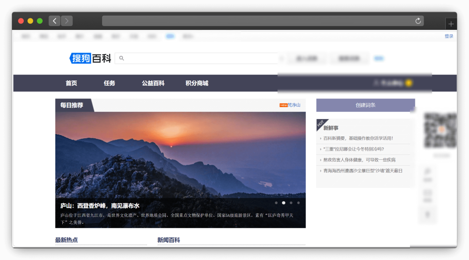
Task: Open the 公益百科 navigation tab
Action: pyautogui.click(x=153, y=83)
